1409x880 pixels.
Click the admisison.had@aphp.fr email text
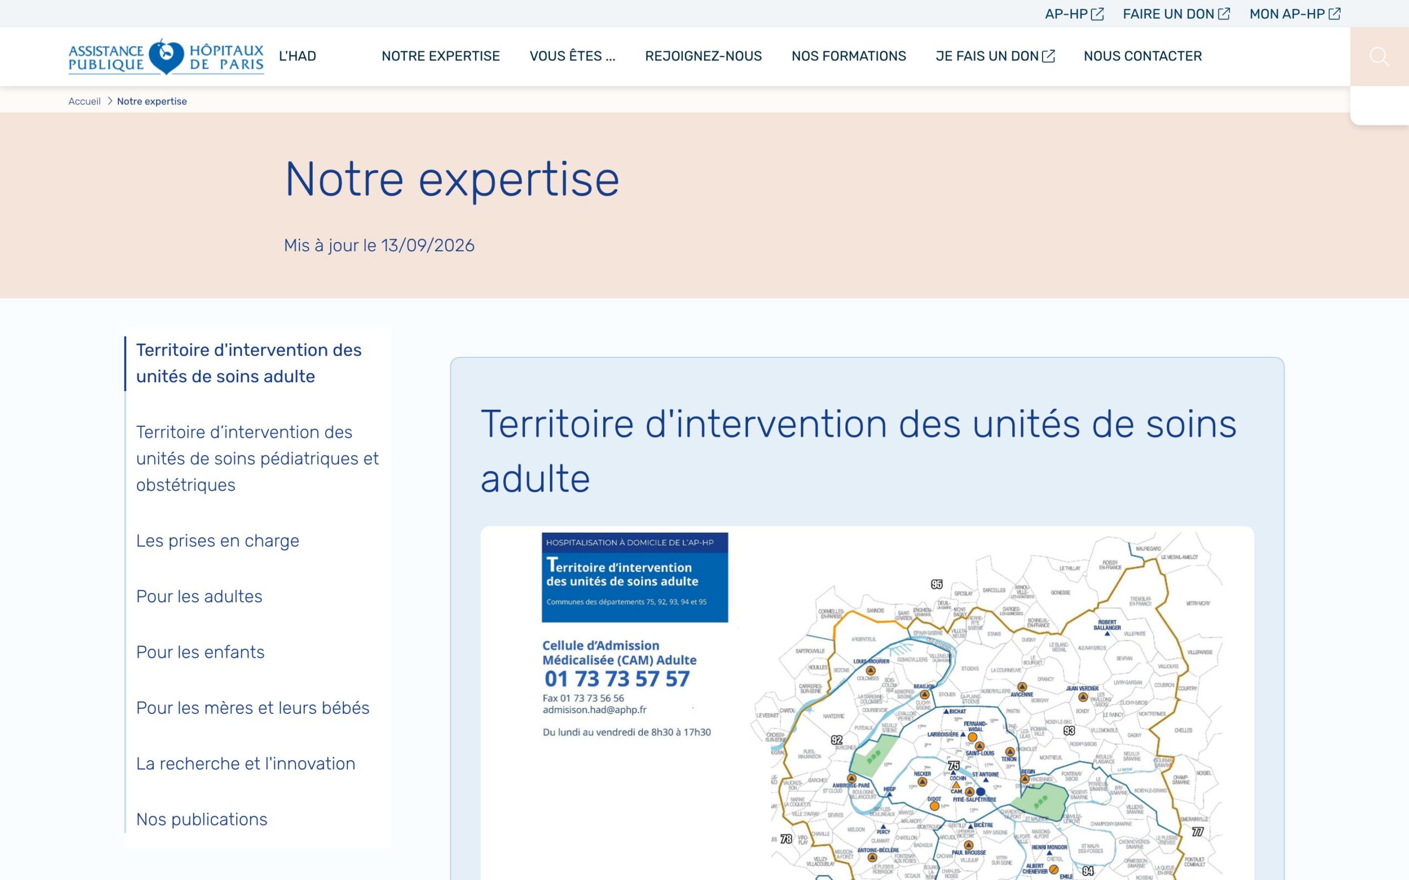pos(594,710)
